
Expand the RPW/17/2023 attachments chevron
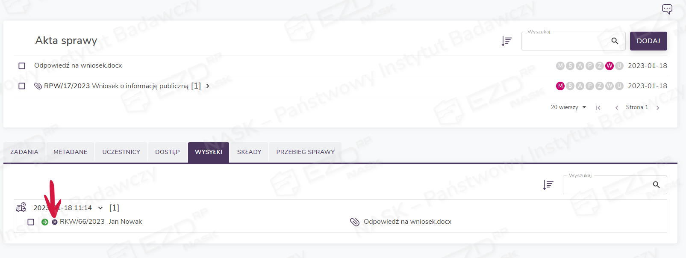(x=208, y=86)
